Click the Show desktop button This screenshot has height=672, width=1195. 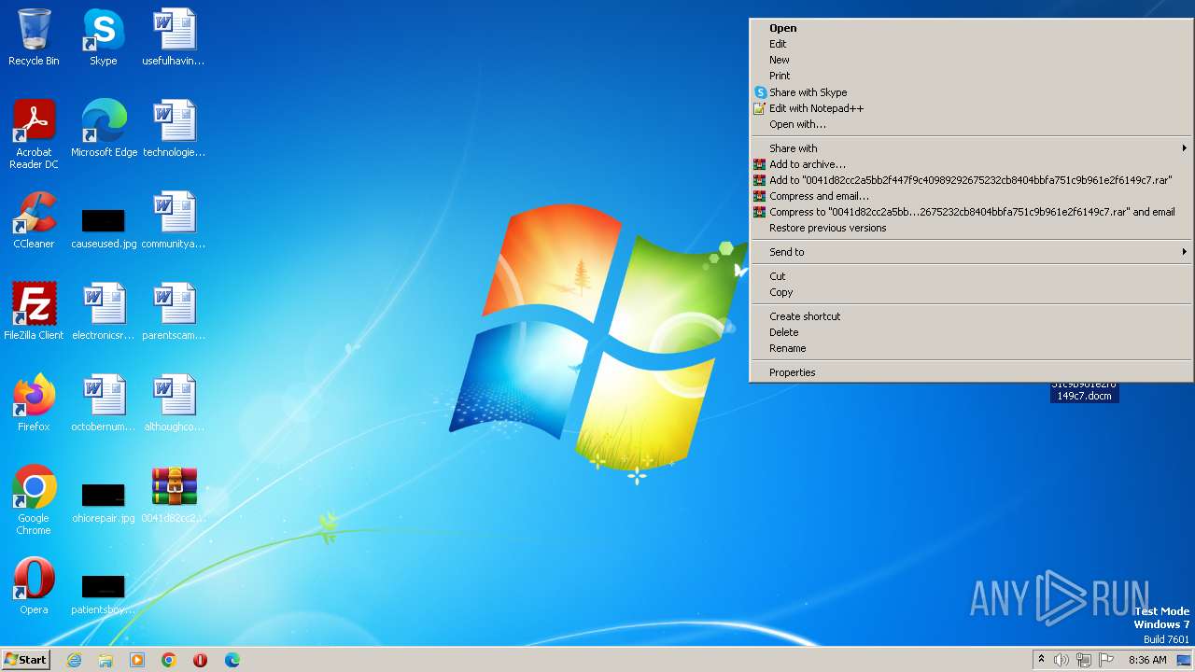(x=1185, y=660)
